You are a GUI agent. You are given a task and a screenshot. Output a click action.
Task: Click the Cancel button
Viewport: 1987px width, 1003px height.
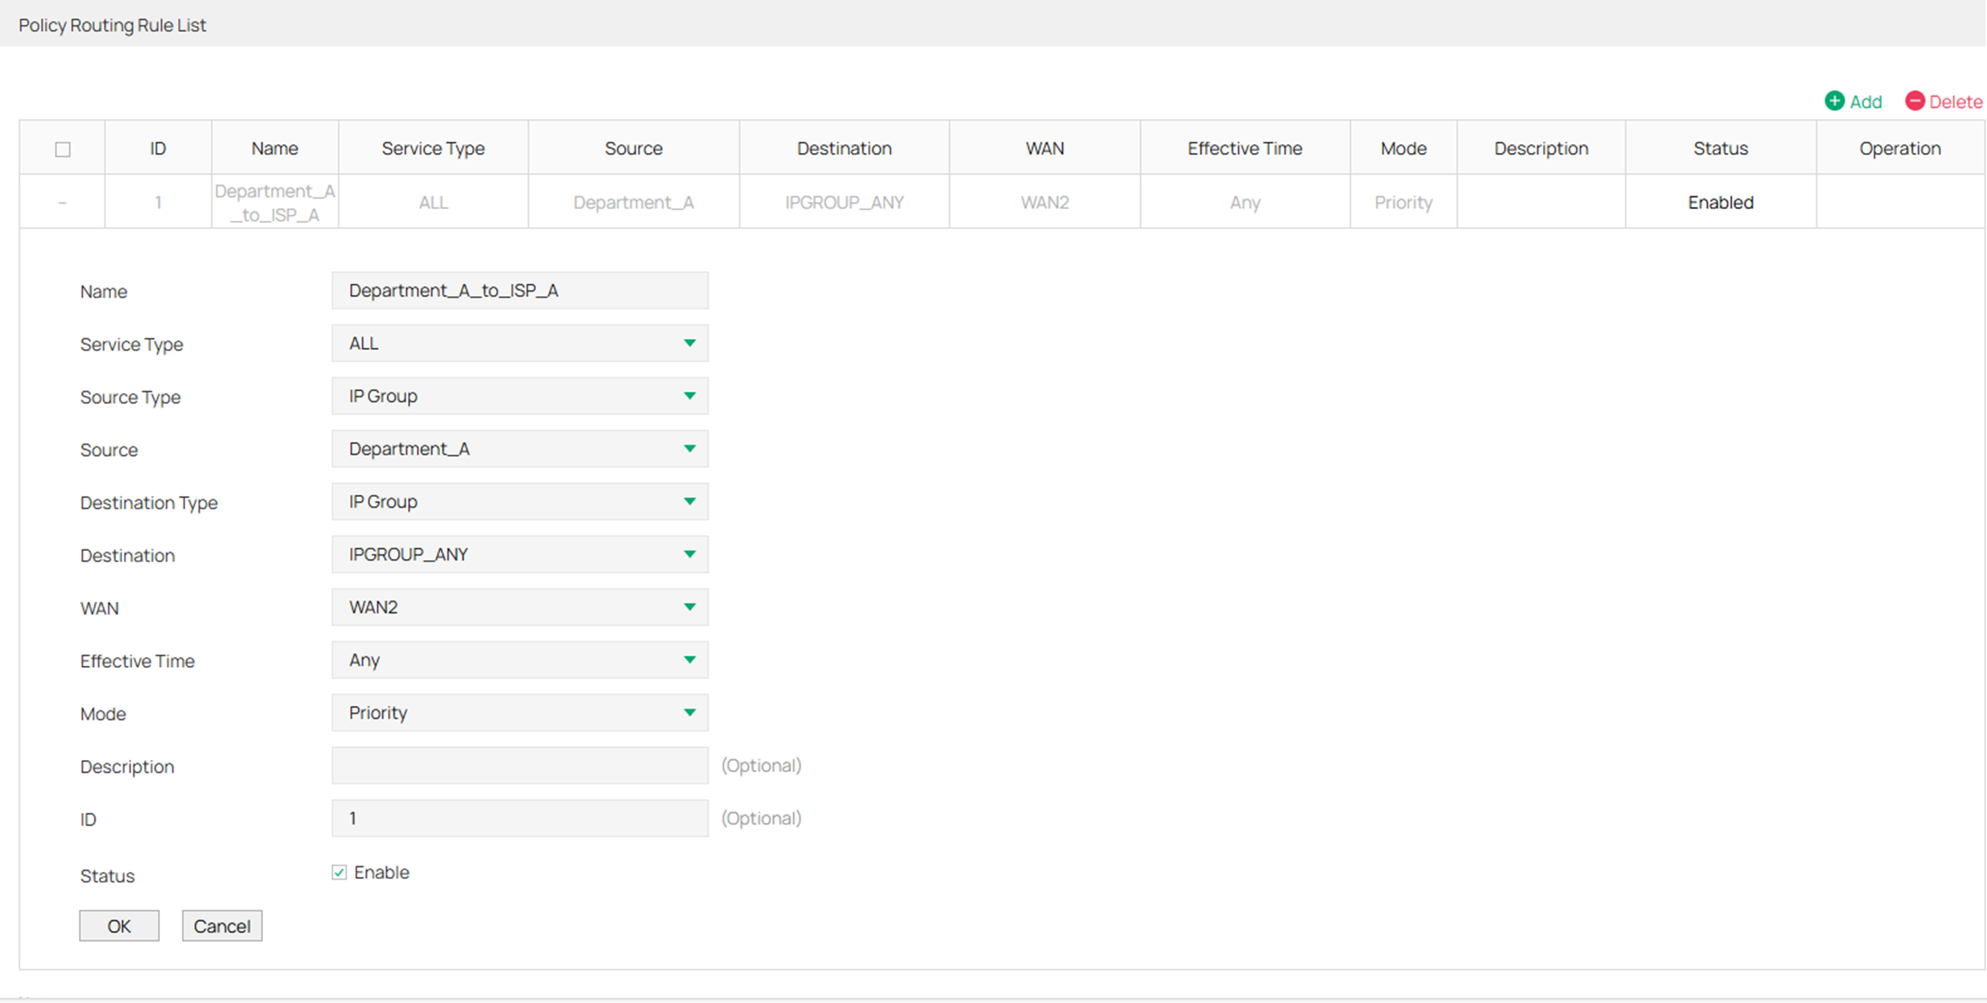point(222,926)
